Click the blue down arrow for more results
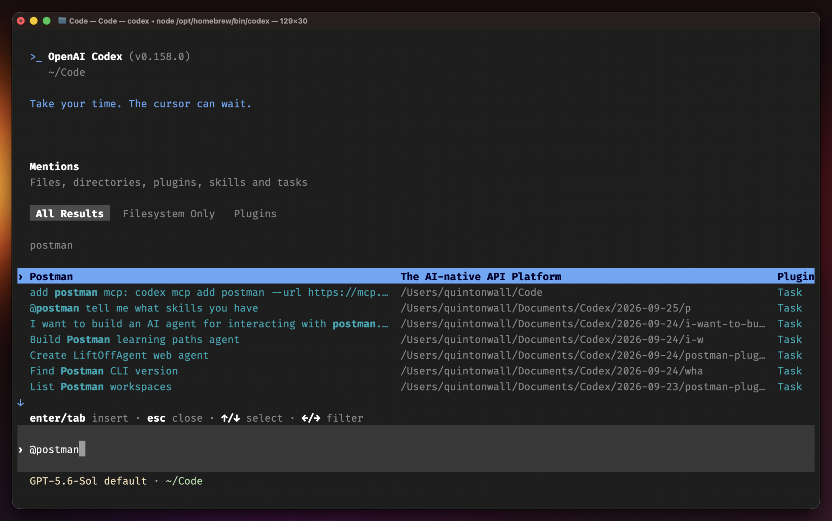The image size is (832, 521). [x=21, y=402]
